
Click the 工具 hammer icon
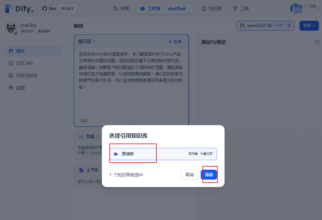[x=235, y=9]
